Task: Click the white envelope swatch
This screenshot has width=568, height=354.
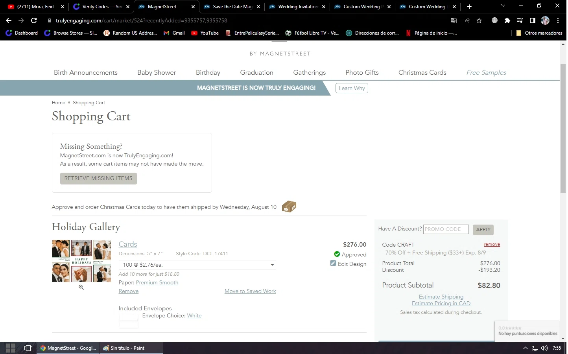Action: coord(128,320)
